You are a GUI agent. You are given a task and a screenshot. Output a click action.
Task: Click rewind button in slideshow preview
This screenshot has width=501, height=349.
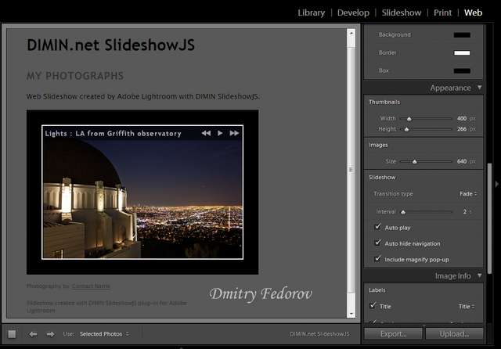tap(206, 133)
